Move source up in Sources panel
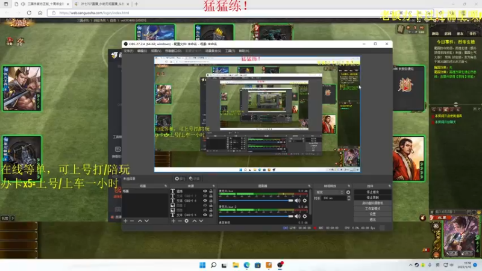 [194, 220]
